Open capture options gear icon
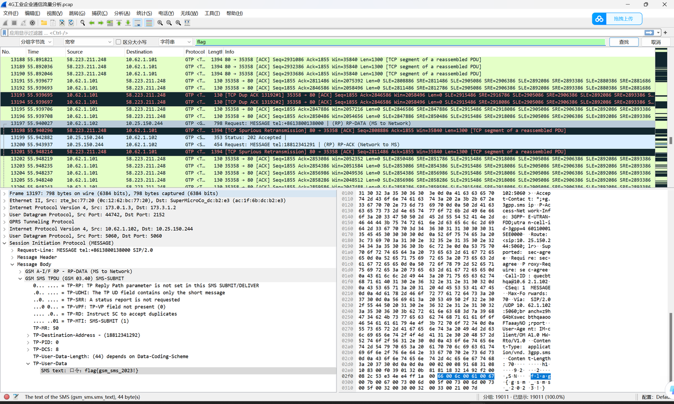This screenshot has width=674, height=404. point(32,23)
